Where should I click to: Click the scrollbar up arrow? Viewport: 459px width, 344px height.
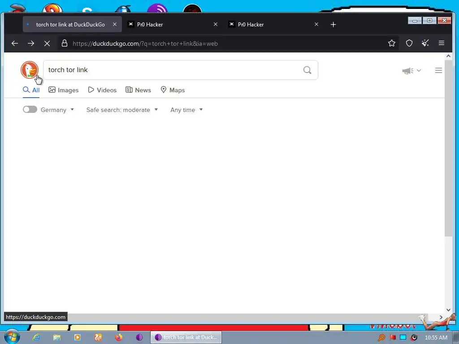pyautogui.click(x=448, y=56)
